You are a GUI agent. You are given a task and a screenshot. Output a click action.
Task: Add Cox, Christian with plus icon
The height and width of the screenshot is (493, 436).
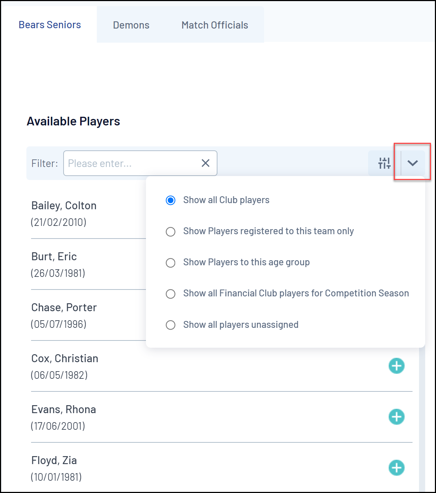[396, 366]
